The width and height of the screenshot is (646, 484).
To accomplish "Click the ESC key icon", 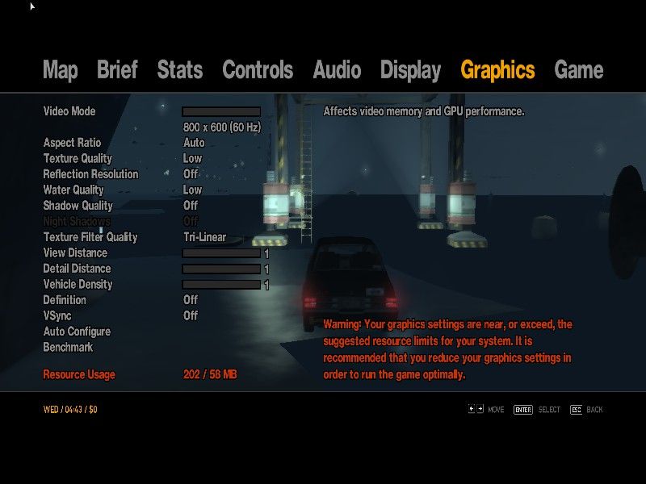I will [576, 410].
